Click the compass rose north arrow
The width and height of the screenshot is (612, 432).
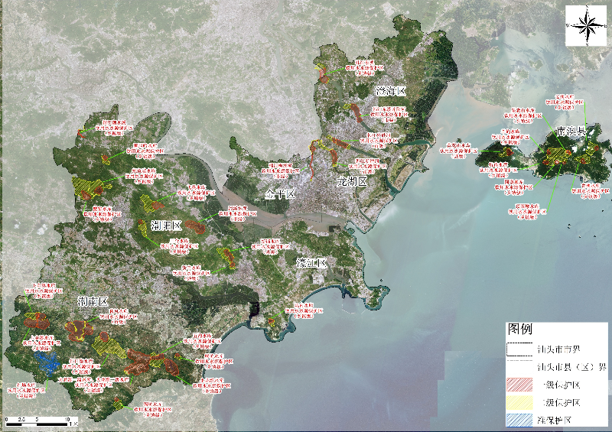[586, 24]
